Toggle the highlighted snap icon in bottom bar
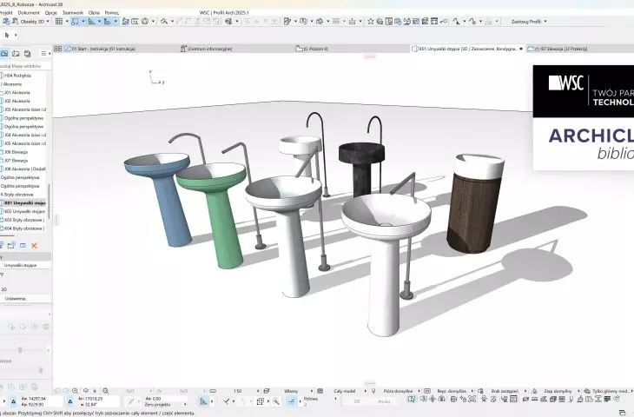Screen dimensions: 634x417 coord(203,401)
